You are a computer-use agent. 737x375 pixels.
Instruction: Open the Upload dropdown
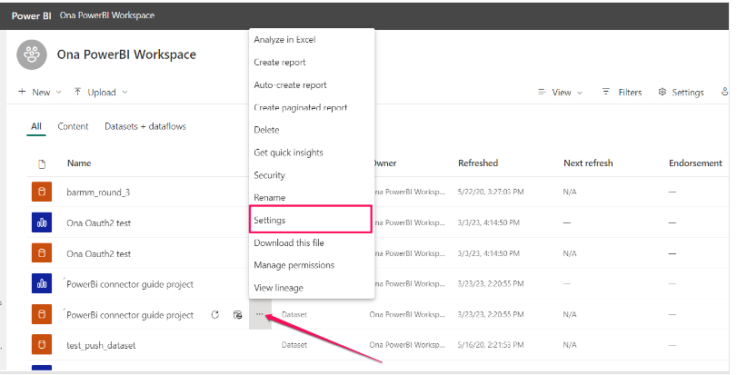[101, 93]
